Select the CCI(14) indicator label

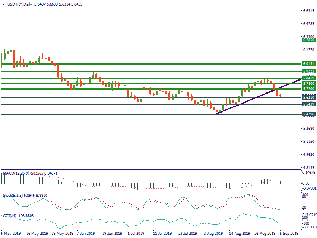pyautogui.click(x=9, y=215)
